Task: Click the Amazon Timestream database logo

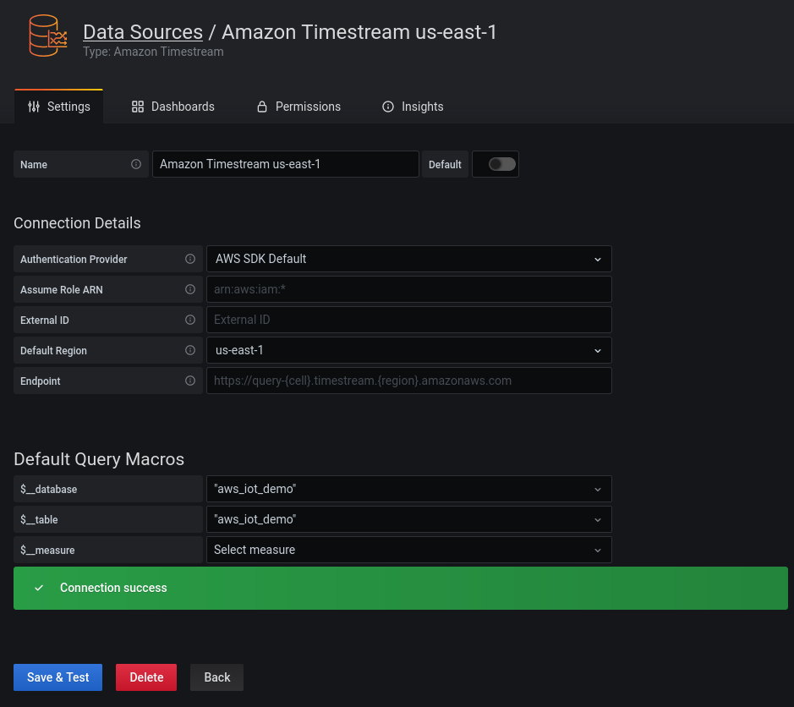Action: (x=47, y=36)
